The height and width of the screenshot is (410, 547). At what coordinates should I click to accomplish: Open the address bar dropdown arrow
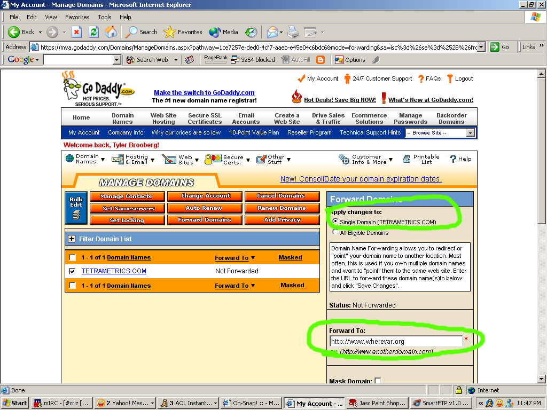click(x=481, y=47)
